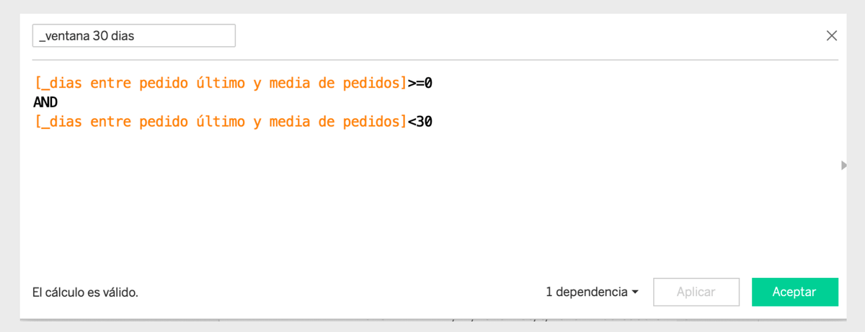The height and width of the screenshot is (332, 865).
Task: Open the 1 dependencia dropdown
Action: 593,292
